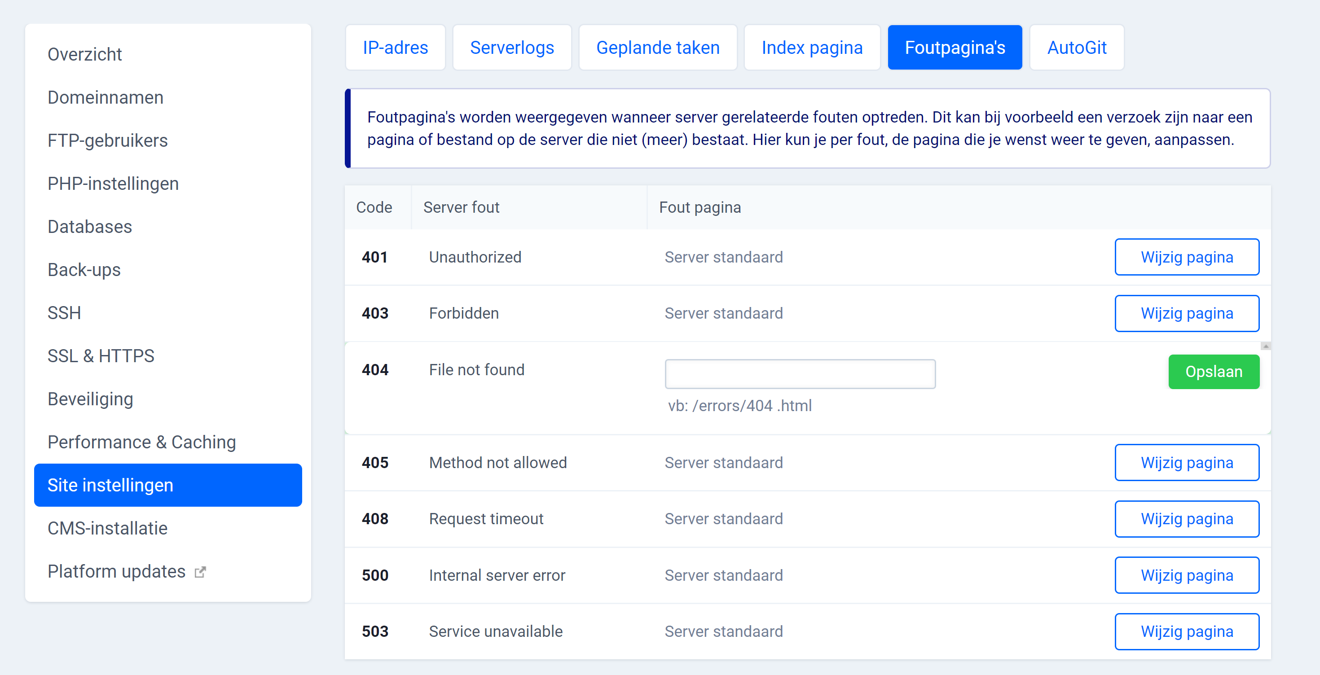
Task: Click the scrollbar up arrow
Action: pos(1266,346)
